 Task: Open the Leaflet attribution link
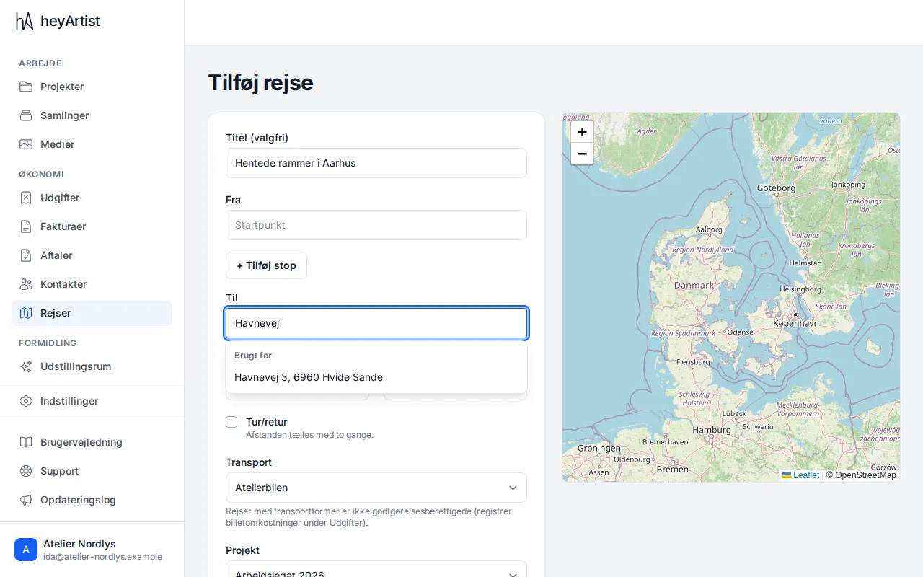coord(801,475)
